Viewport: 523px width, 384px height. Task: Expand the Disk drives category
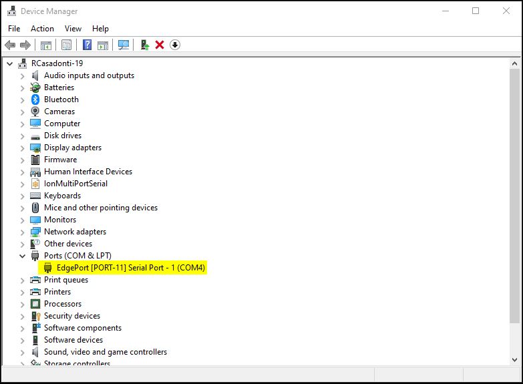[22, 136]
